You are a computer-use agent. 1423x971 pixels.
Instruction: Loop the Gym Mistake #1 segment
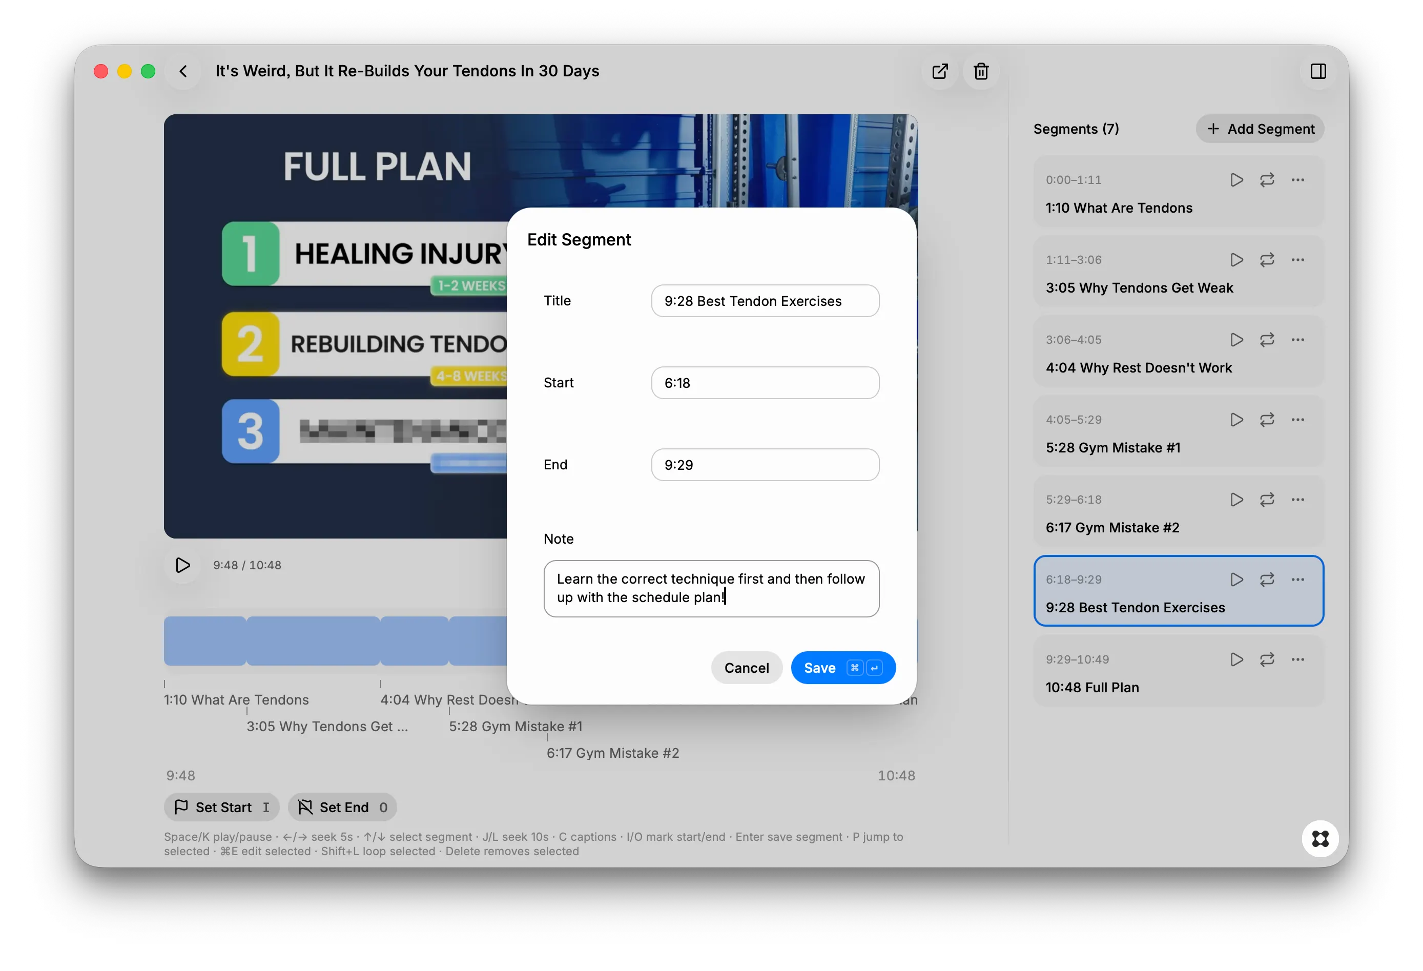[1267, 419]
